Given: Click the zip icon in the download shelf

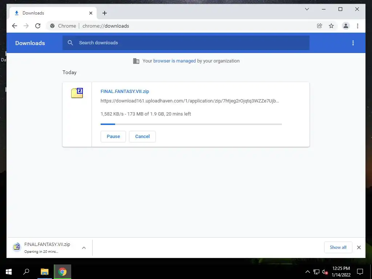Looking at the screenshot, I should pyautogui.click(x=17, y=247).
